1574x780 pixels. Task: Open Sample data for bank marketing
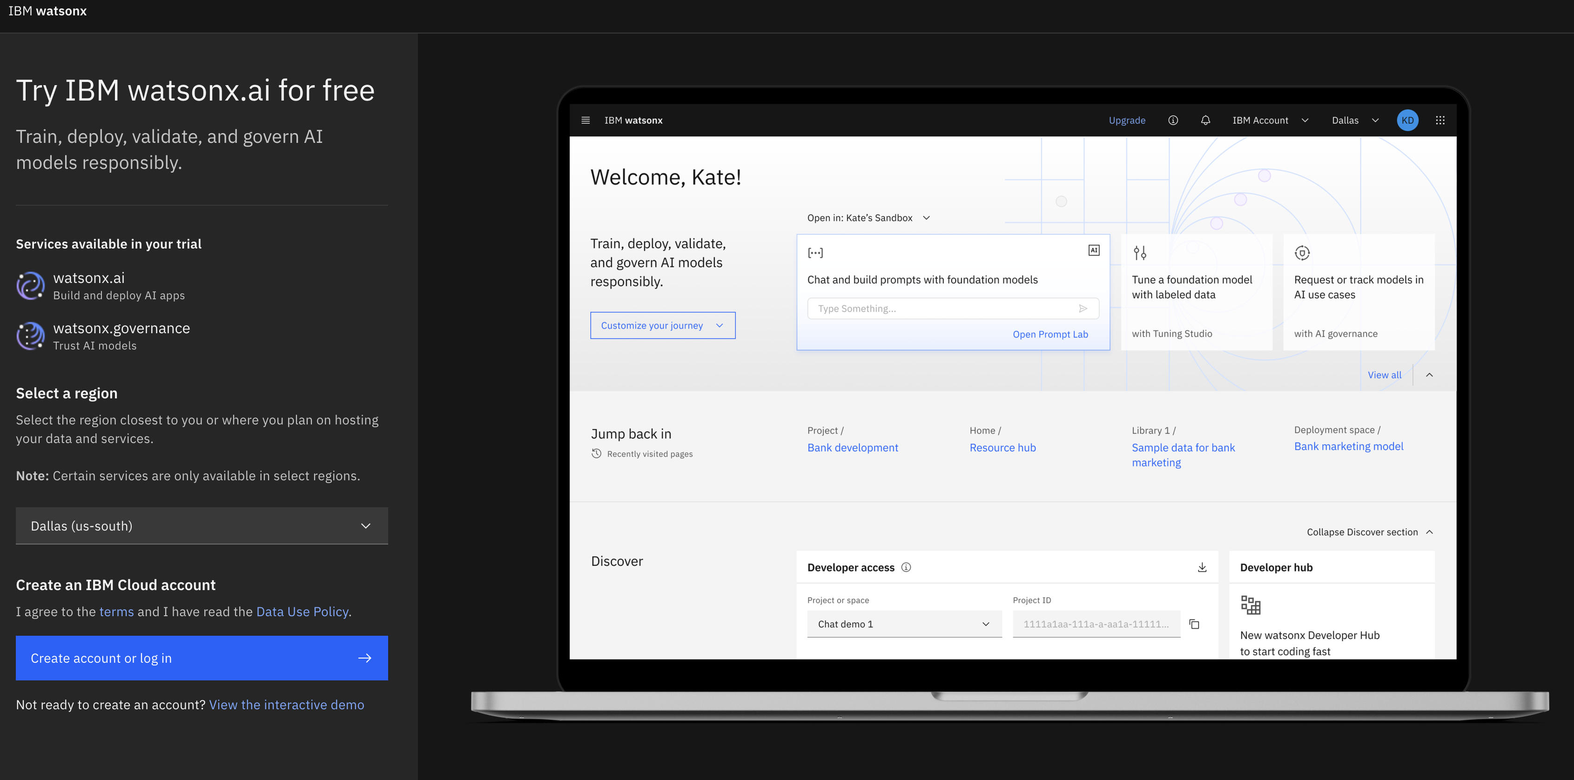pyautogui.click(x=1183, y=455)
